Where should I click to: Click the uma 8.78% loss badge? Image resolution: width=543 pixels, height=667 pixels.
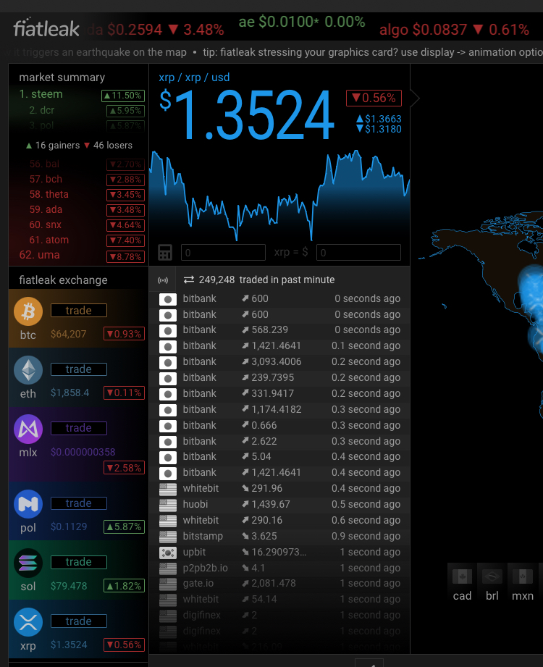tap(125, 257)
